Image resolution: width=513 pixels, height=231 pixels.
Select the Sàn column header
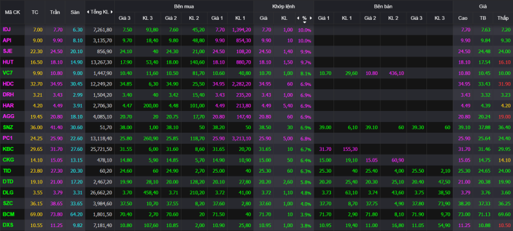tap(75, 12)
